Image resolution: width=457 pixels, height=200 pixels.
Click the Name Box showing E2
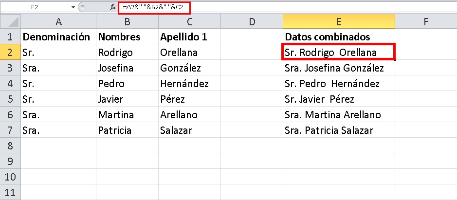coord(35,7)
